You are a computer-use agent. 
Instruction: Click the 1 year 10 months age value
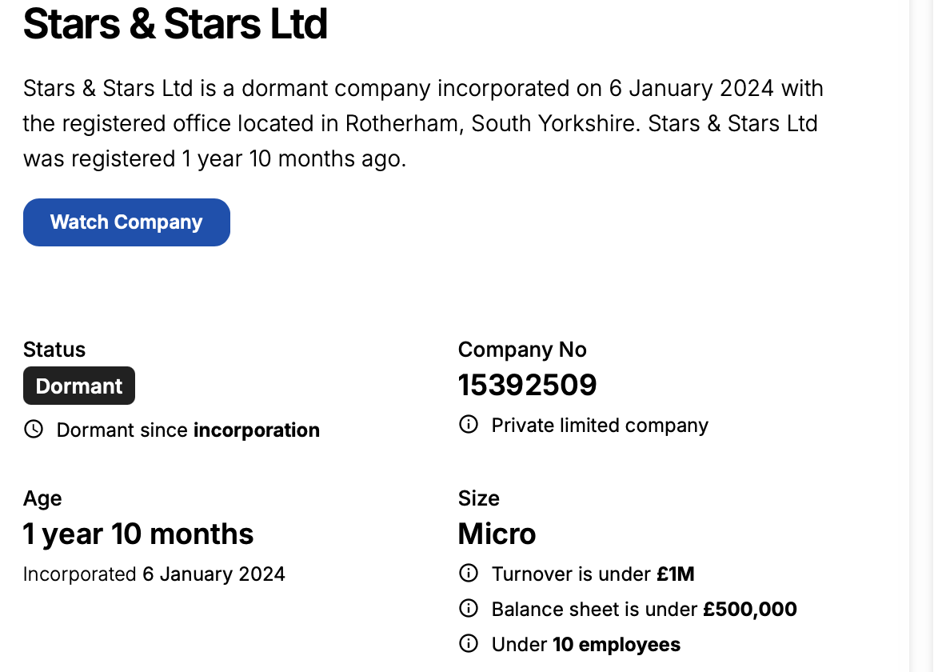138,534
